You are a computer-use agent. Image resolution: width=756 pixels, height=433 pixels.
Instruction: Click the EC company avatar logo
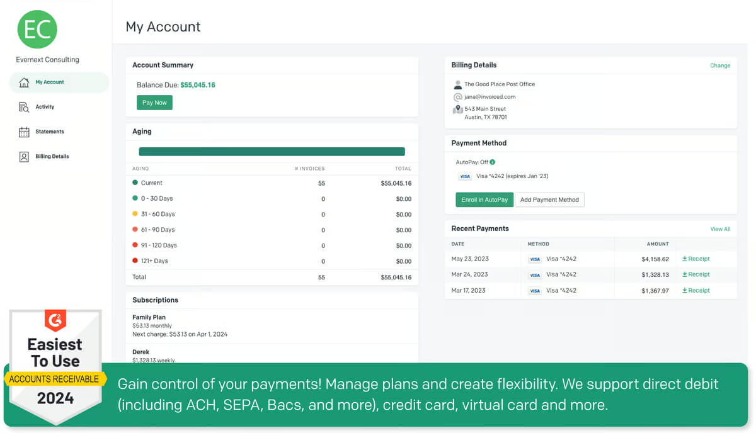37,29
